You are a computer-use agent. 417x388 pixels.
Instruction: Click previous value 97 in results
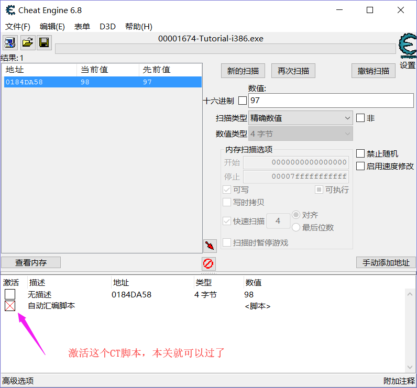(x=147, y=82)
